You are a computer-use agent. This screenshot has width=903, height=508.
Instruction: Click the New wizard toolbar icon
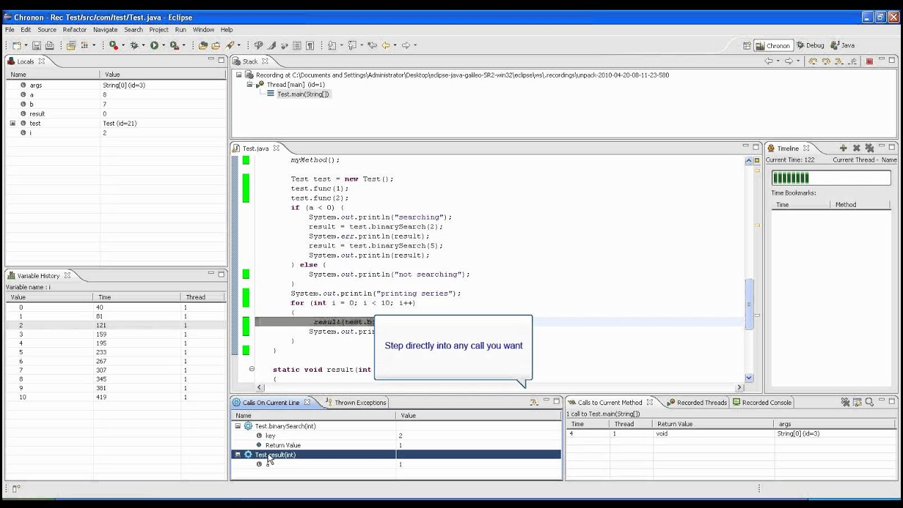[16, 45]
